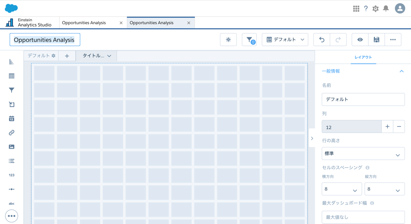Click the Einstein Analytics Studio app icon
411x224 pixels.
(x=10, y=23)
